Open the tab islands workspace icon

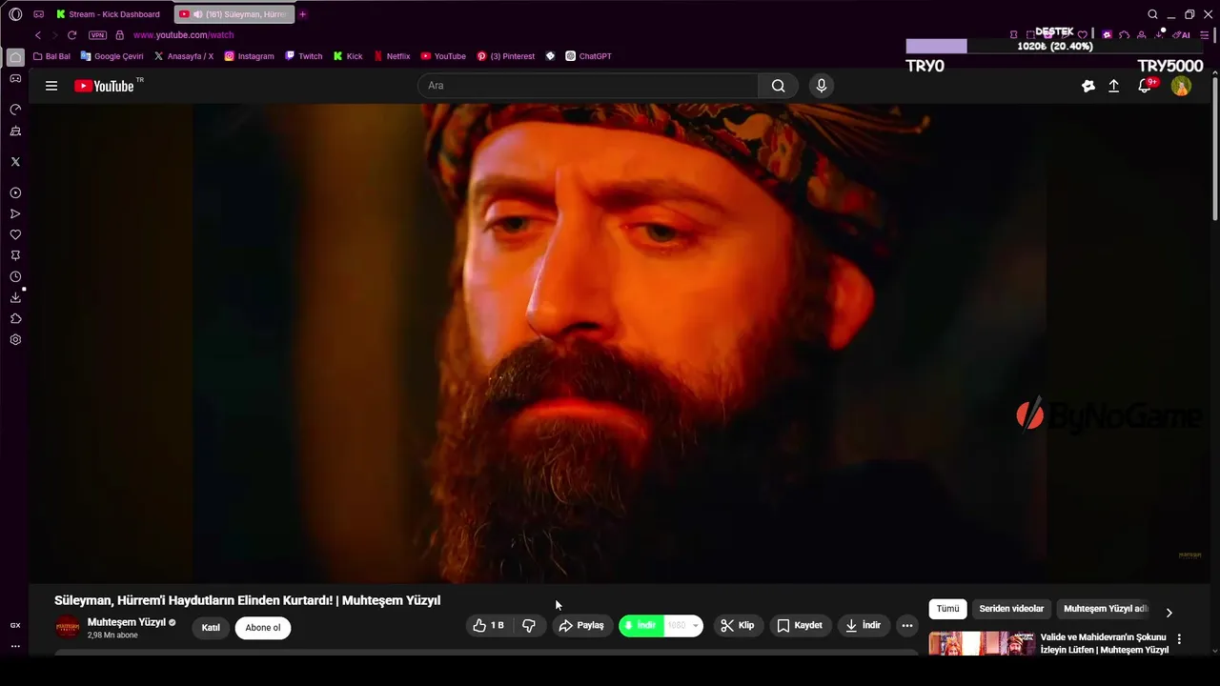tap(39, 14)
